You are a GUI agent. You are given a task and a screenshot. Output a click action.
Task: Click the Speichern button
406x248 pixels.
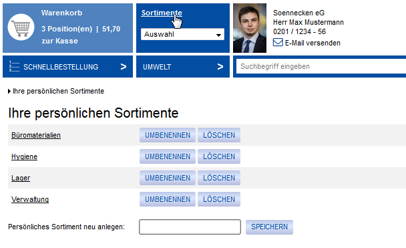click(x=269, y=227)
